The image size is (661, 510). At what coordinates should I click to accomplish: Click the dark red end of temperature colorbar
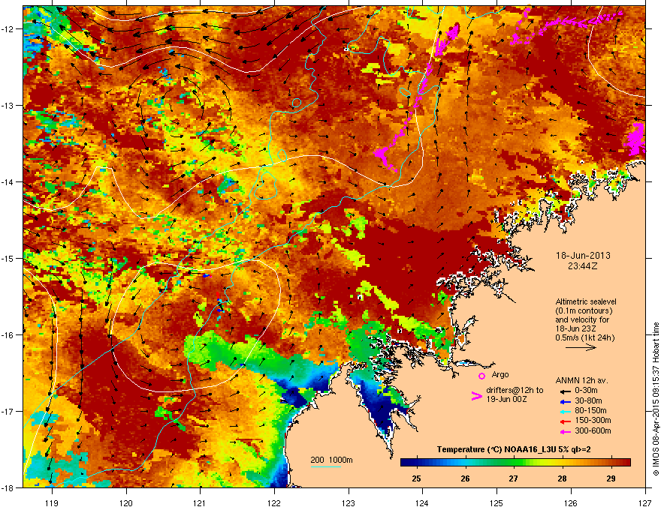tap(624, 463)
